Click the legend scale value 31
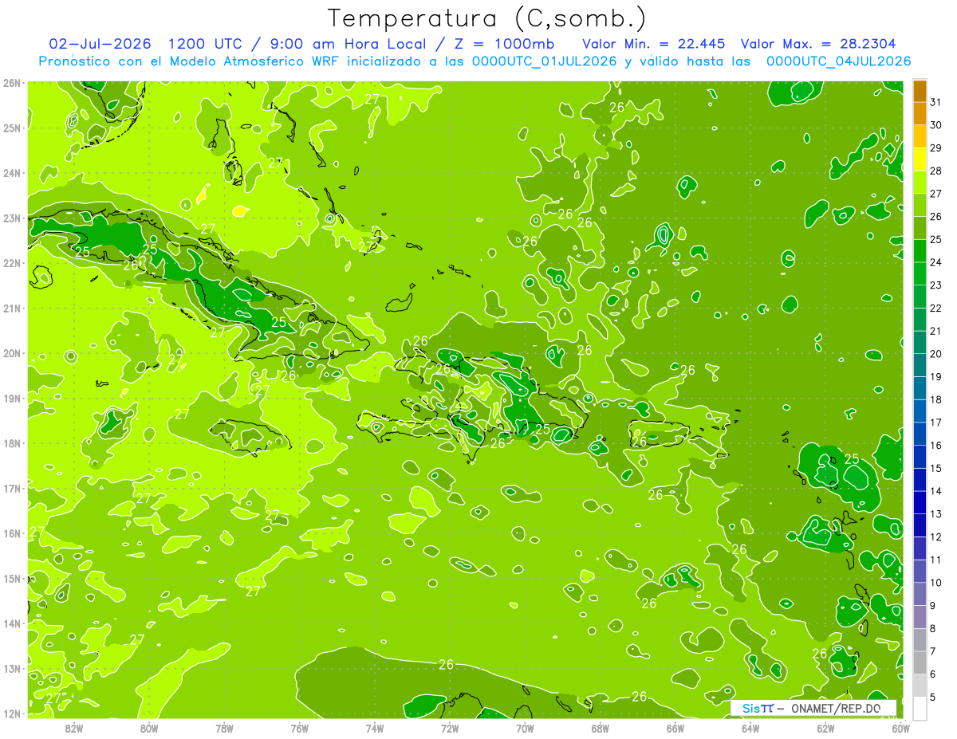This screenshot has height=739, width=957. coord(935,103)
